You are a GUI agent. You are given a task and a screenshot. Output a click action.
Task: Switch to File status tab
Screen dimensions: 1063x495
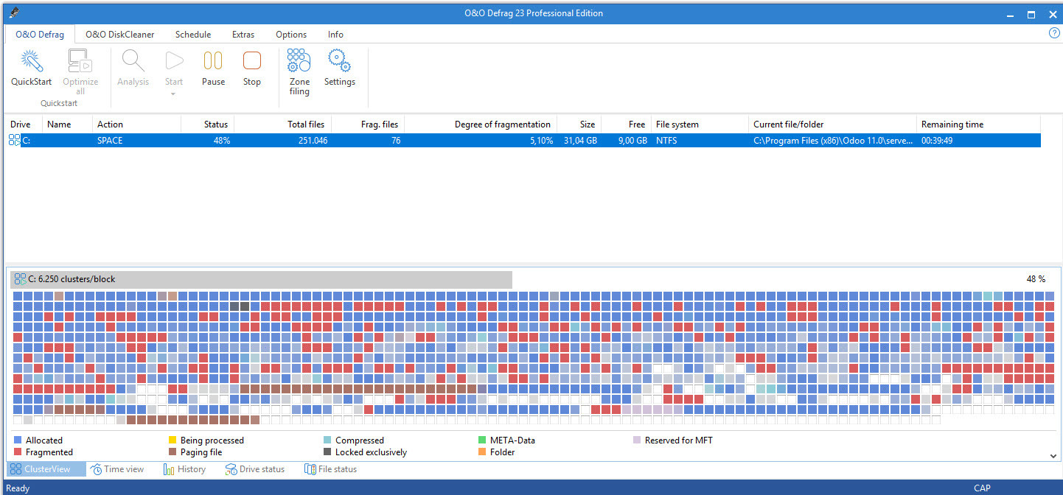pyautogui.click(x=330, y=469)
